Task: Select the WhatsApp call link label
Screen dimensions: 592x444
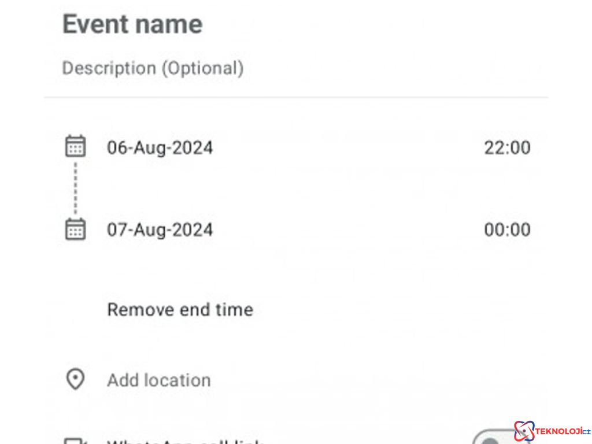Action: [185, 442]
